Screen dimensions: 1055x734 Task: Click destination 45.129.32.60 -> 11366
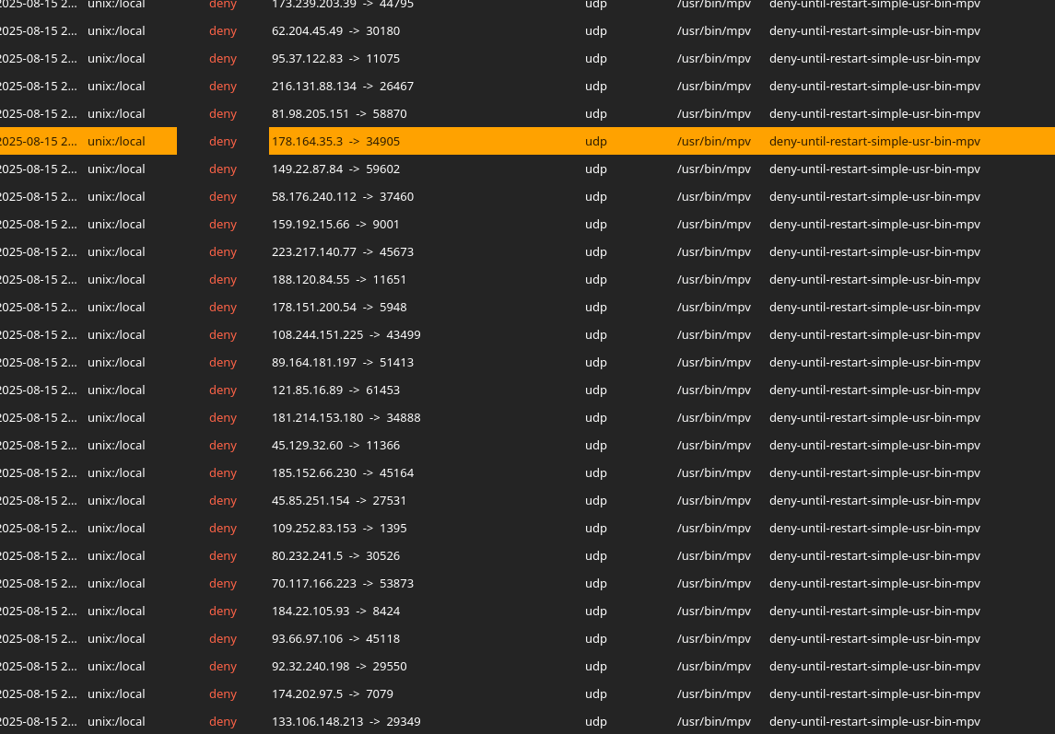(x=335, y=445)
